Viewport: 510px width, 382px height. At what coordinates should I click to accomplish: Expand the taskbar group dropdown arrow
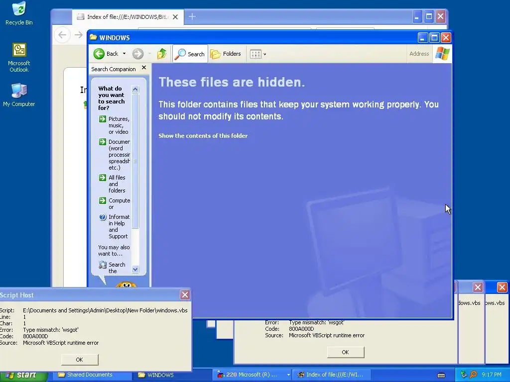coord(288,375)
